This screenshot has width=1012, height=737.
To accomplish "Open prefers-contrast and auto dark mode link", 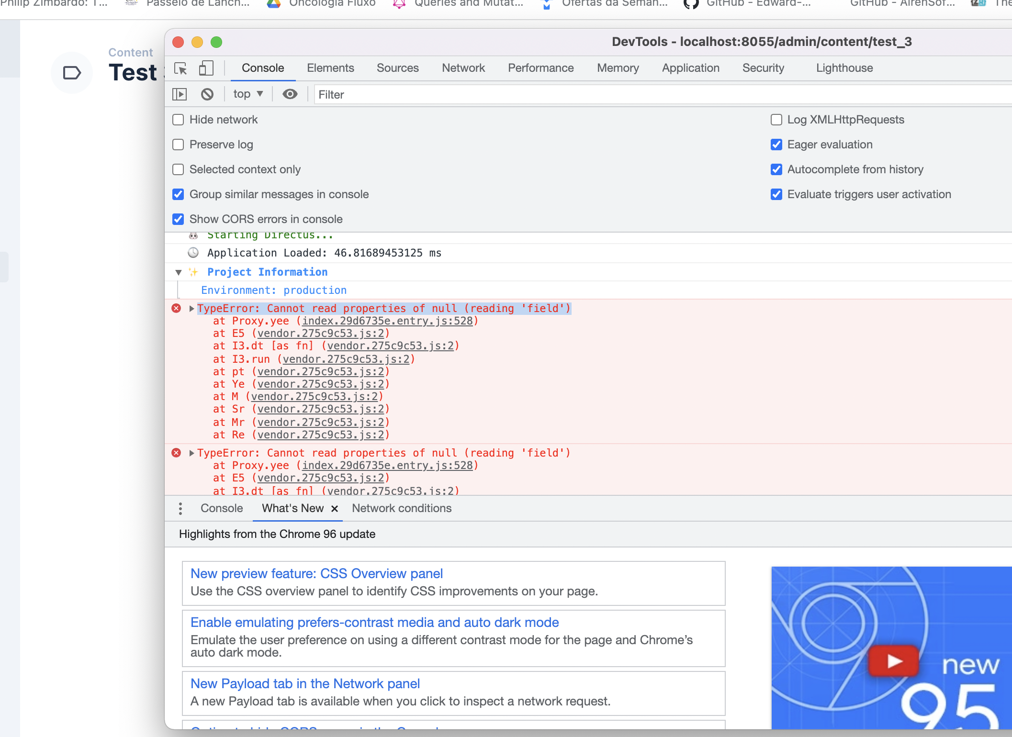I will click(374, 622).
